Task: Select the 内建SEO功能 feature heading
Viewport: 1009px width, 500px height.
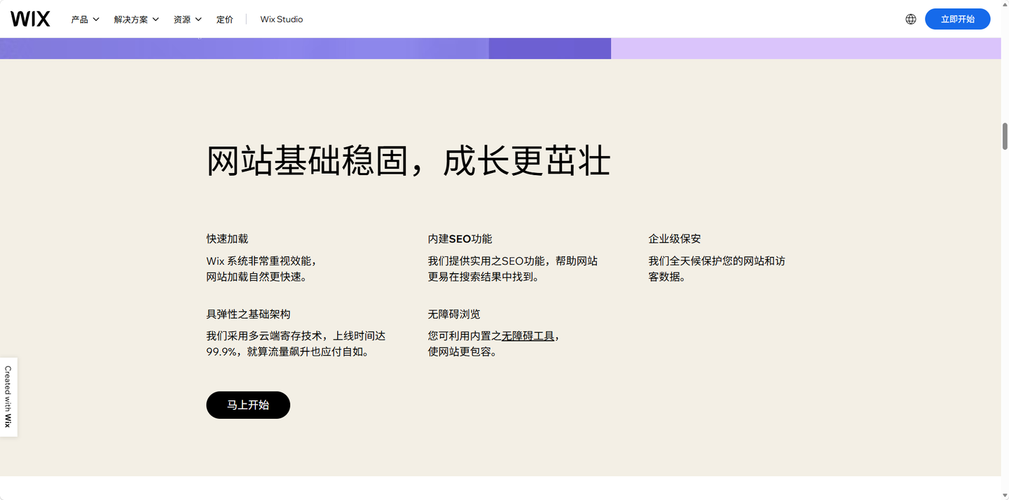Action: [x=460, y=239]
